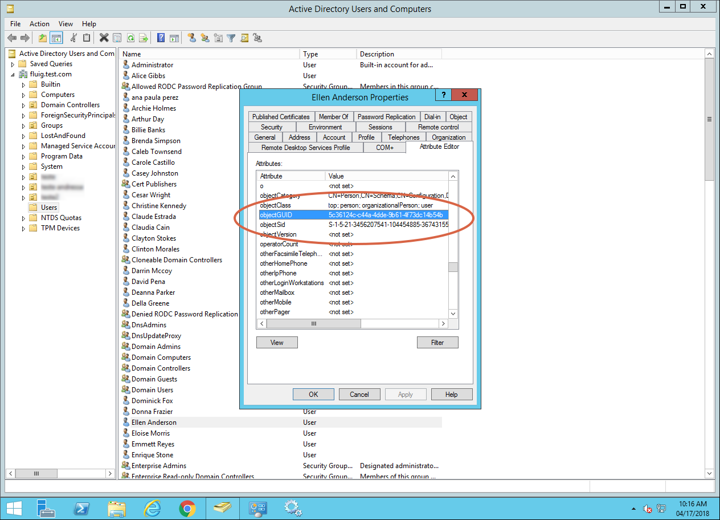The height and width of the screenshot is (520, 720).
Task: Click the Export List toolbar icon
Action: 144,38
